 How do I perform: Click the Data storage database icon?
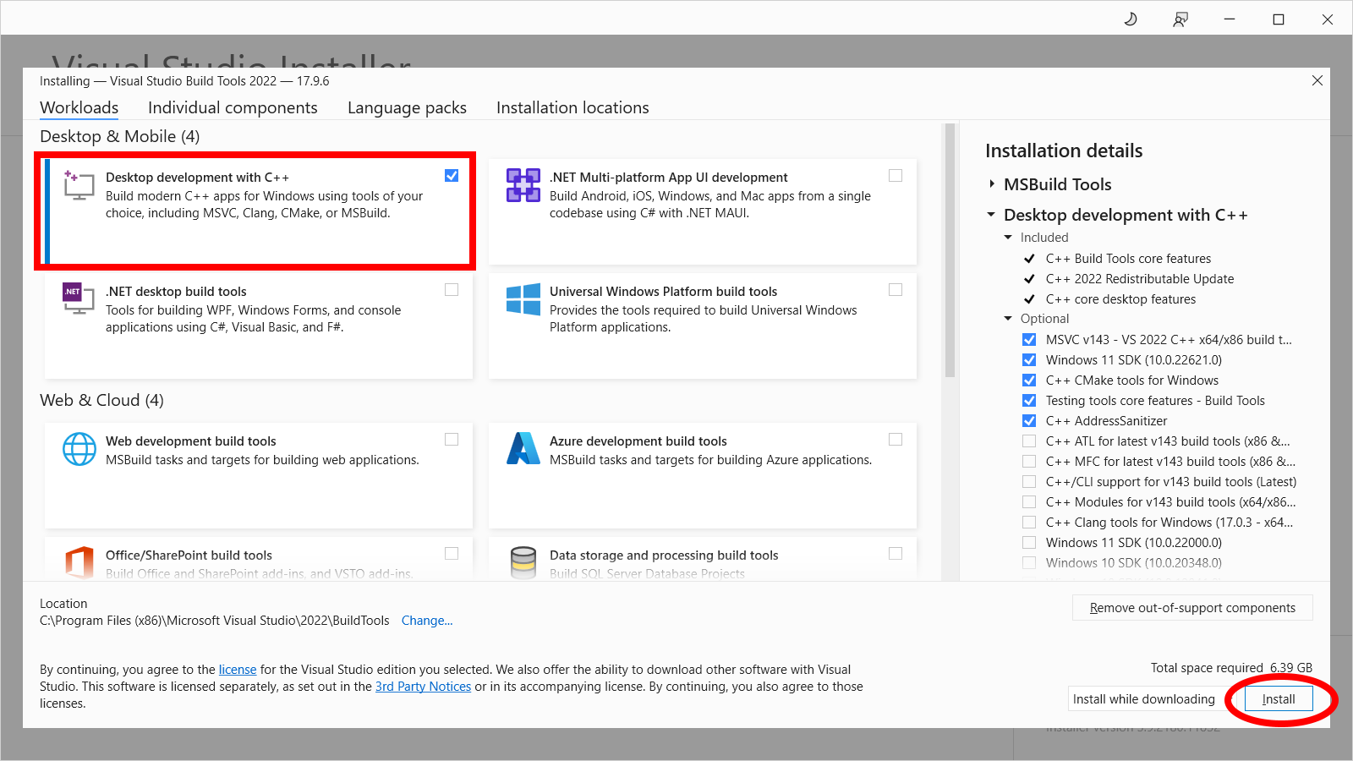pos(523,562)
